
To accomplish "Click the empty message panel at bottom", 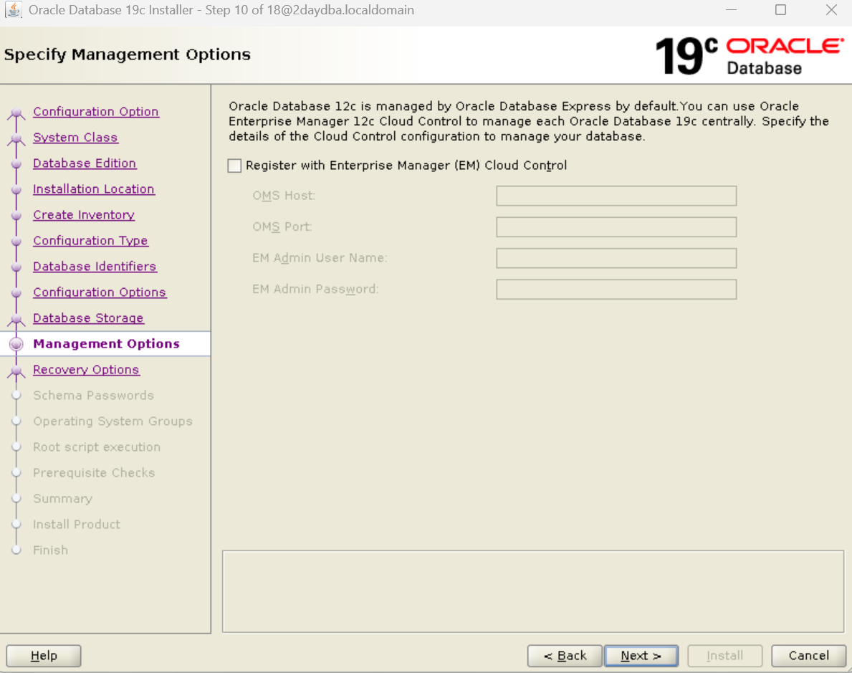I will pyautogui.click(x=533, y=591).
